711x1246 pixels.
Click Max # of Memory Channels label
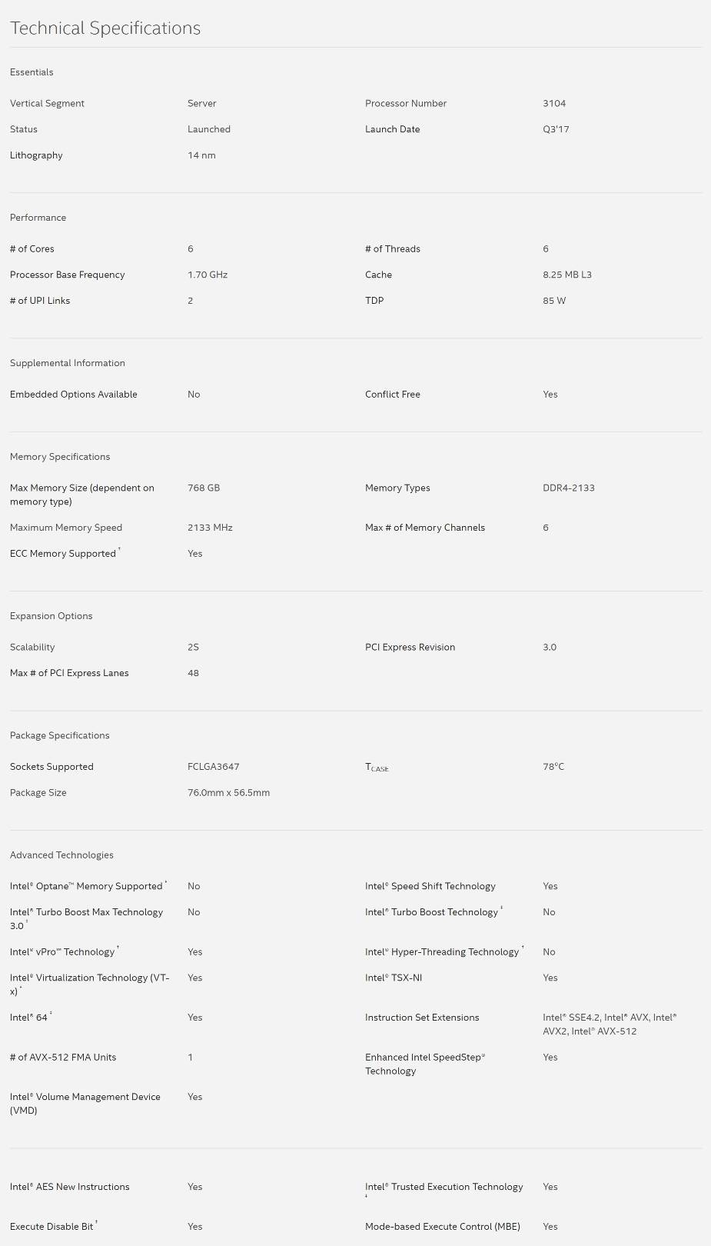(x=425, y=528)
